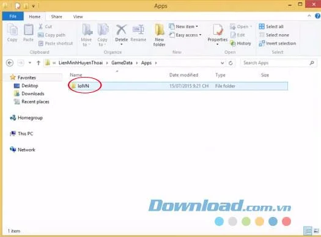This screenshot has height=237, width=321.
Task: Click the Edit command
Action: [x=237, y=35]
